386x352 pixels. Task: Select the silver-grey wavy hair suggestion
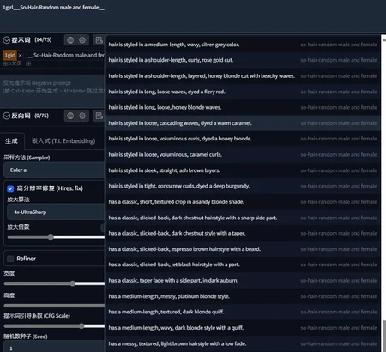pyautogui.click(x=243, y=45)
